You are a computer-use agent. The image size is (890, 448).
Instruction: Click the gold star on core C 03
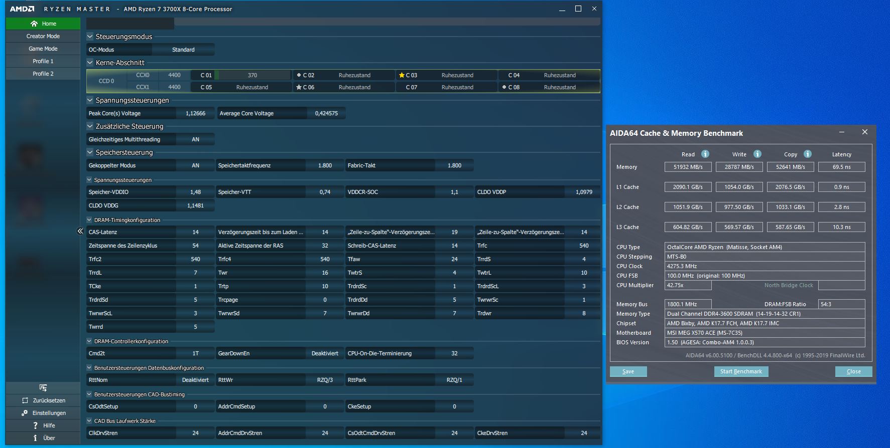[x=402, y=75]
